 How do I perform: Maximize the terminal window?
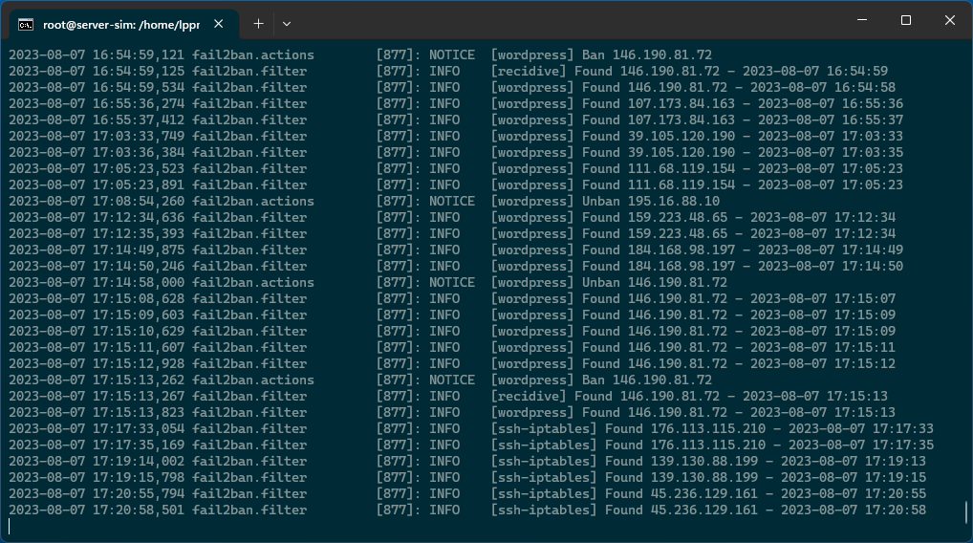pos(905,21)
